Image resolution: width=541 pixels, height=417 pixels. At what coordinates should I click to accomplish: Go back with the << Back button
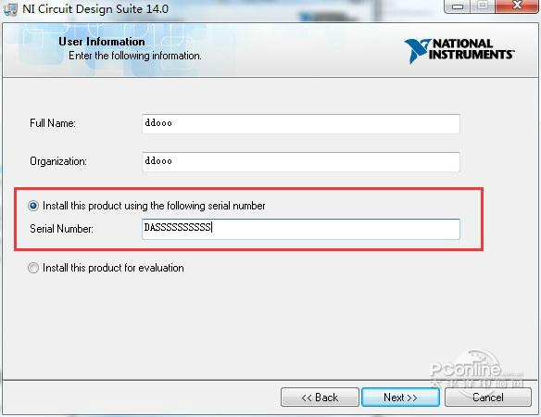click(320, 398)
